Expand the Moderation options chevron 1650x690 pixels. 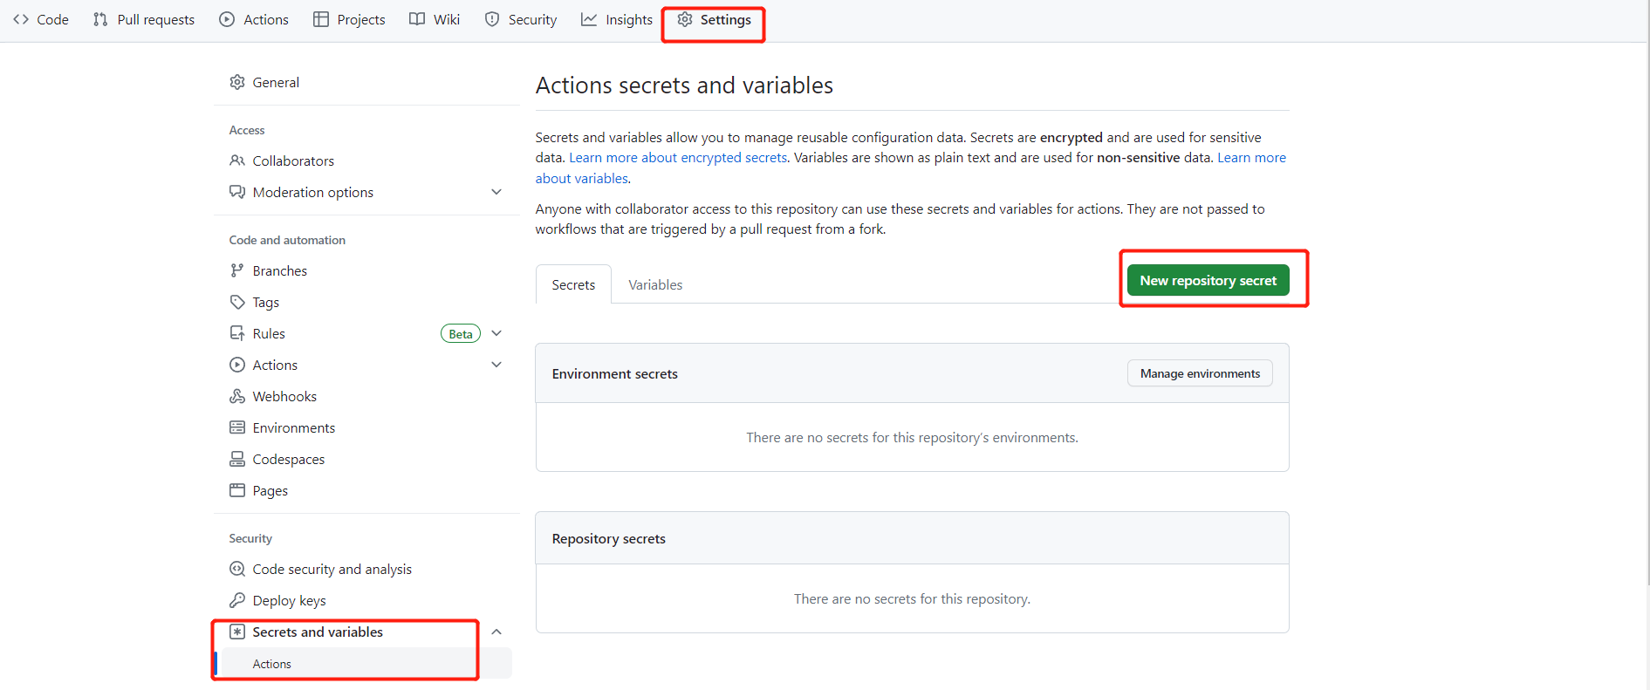(x=496, y=192)
